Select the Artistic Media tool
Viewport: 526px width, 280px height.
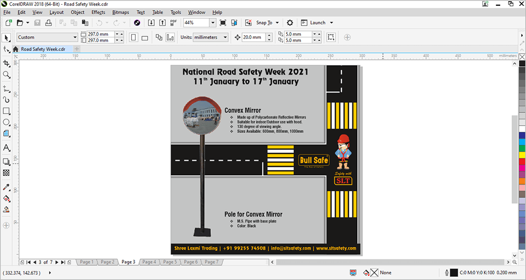tap(6, 100)
